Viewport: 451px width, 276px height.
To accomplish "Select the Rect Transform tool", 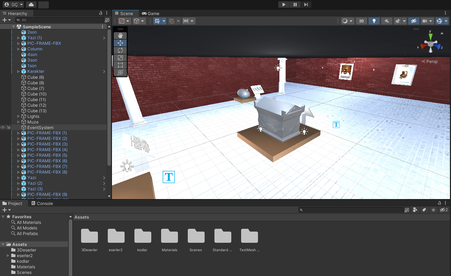I will (x=120, y=65).
